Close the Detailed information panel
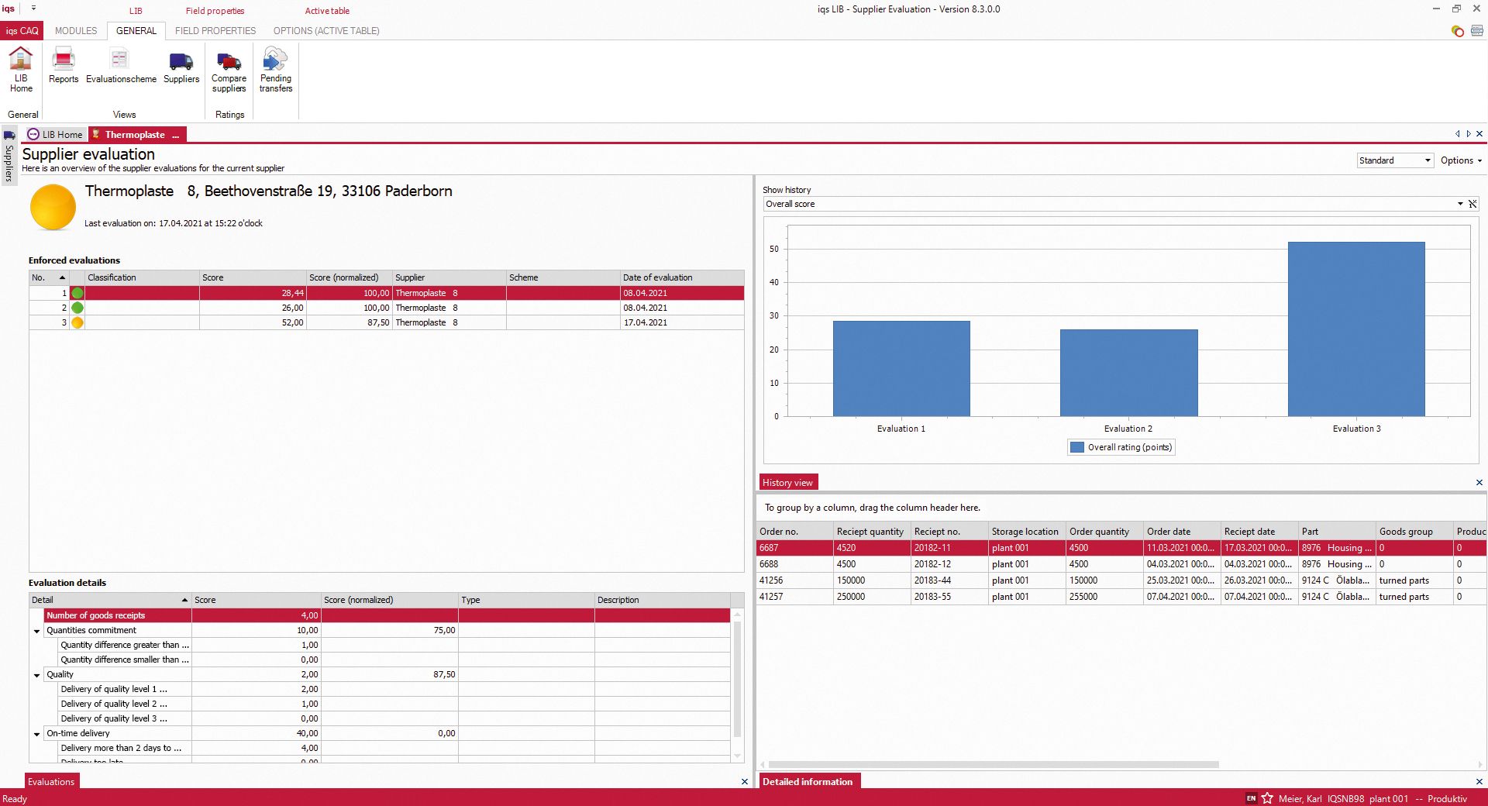This screenshot has height=806, width=1488. click(x=1479, y=782)
